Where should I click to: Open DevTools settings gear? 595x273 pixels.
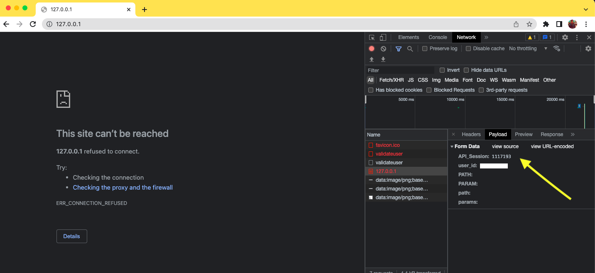click(x=565, y=37)
